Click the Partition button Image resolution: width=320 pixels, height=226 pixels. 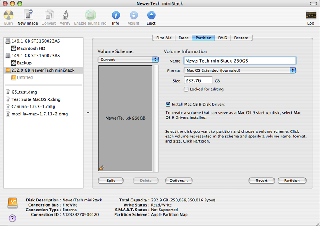[x=292, y=181]
